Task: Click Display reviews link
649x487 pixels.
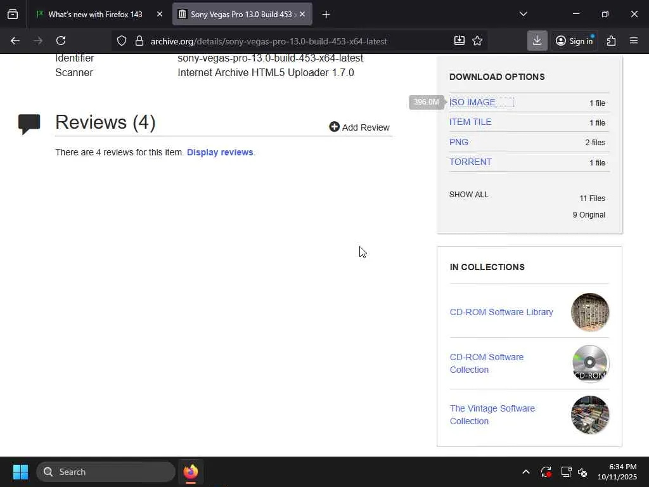Action: pos(220,152)
